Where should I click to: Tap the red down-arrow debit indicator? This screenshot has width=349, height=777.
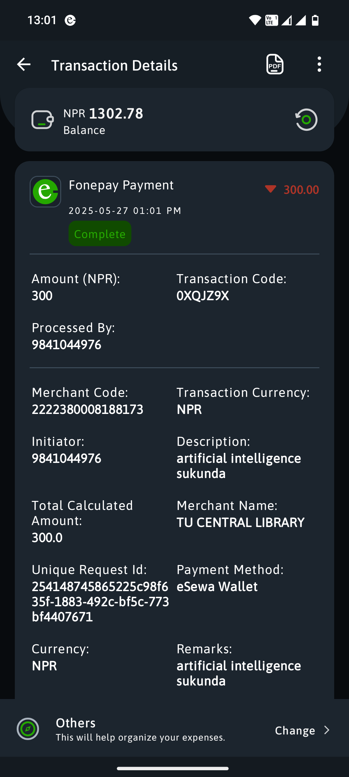point(270,189)
